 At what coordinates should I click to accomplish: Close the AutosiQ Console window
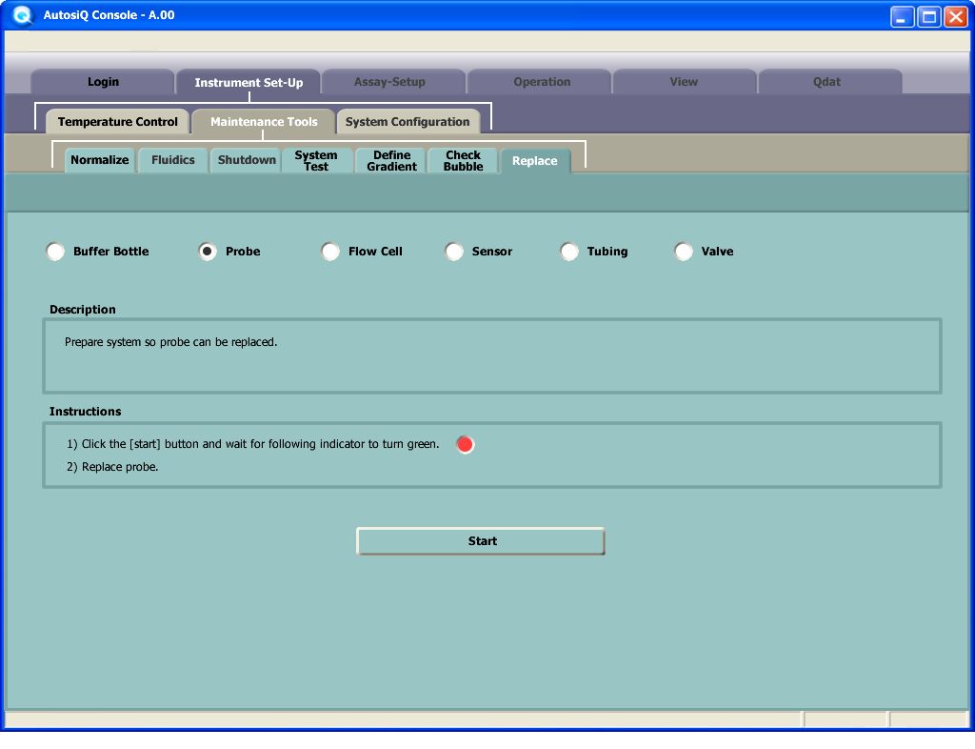956,16
